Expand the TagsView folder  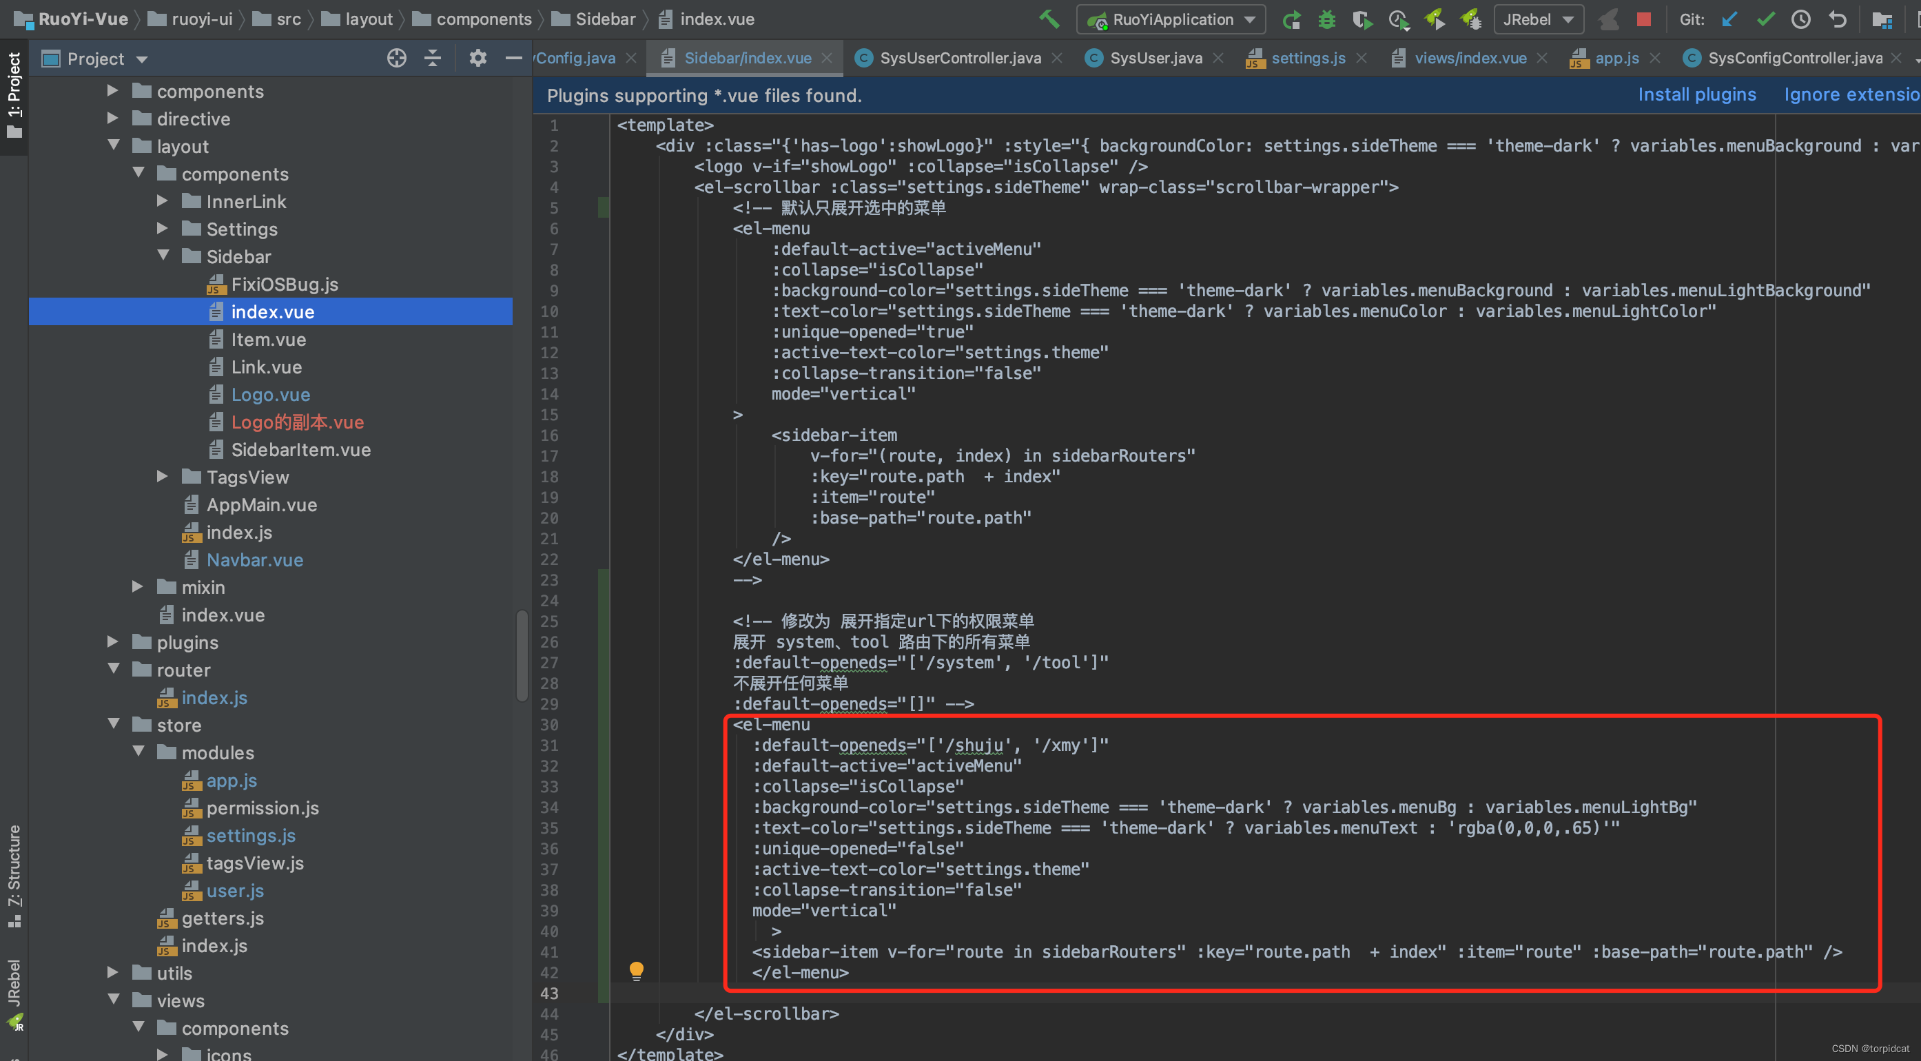(x=162, y=477)
